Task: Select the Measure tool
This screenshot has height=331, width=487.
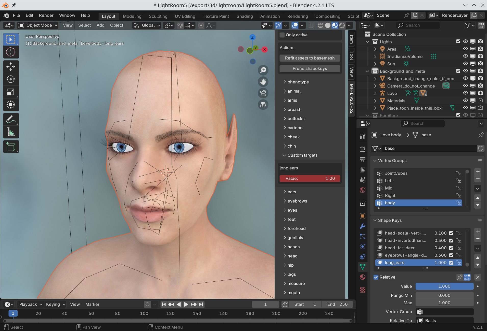Action: 11,132
